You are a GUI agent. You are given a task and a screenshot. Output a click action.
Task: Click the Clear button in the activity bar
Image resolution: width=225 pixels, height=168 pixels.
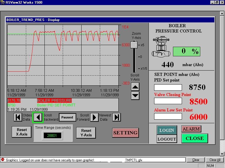click(x=195, y=160)
